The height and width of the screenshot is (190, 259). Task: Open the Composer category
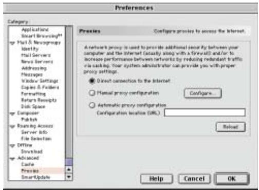tap(28, 113)
